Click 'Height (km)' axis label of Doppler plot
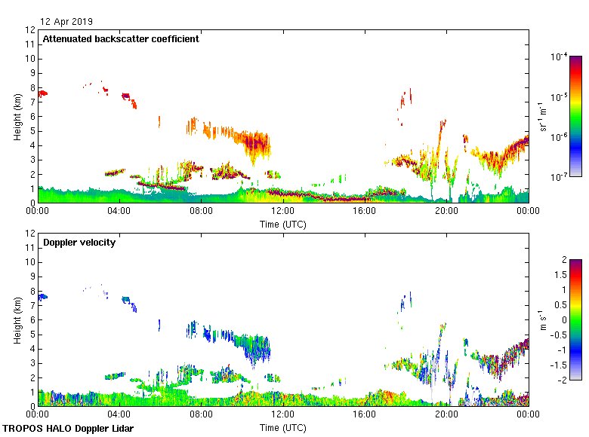Viewport: 589px width, 437px height. click(x=17, y=319)
